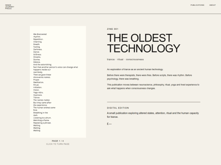This screenshot has height=165, width=221.
Task: Click the "£—" price text
Action: [109, 124]
